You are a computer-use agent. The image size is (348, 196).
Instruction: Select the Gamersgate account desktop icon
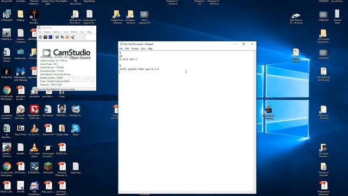[48, 150]
